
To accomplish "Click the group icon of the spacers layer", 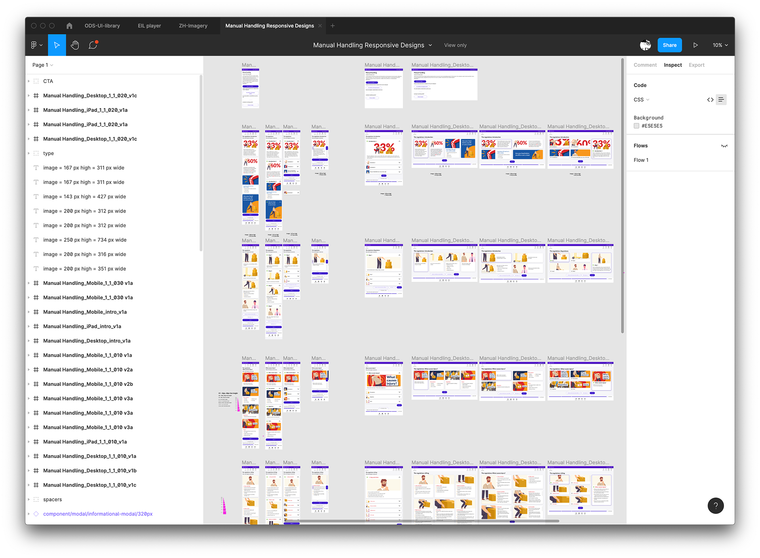I will [36, 499].
